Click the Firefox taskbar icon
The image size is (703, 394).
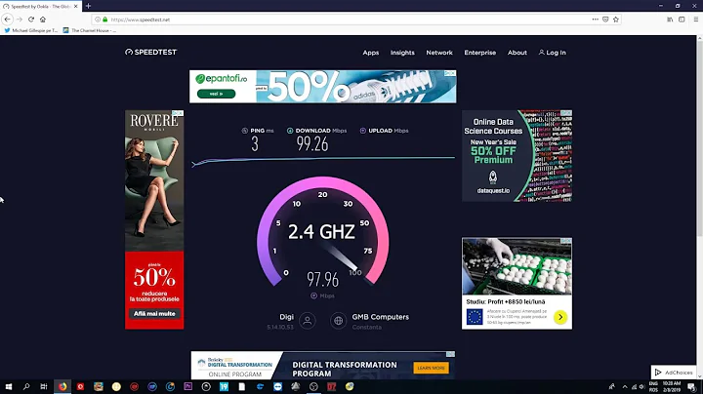(62, 386)
